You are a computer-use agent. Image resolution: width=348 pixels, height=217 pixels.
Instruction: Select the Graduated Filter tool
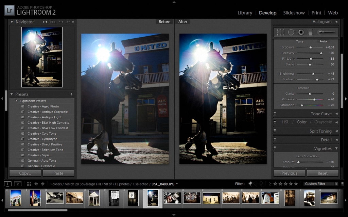tap(311, 32)
